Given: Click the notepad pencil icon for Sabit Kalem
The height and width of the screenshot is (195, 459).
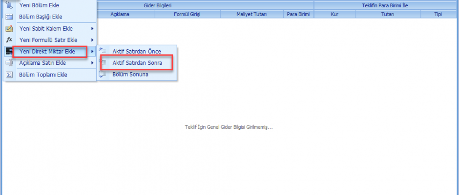Looking at the screenshot, I should tap(8, 28).
